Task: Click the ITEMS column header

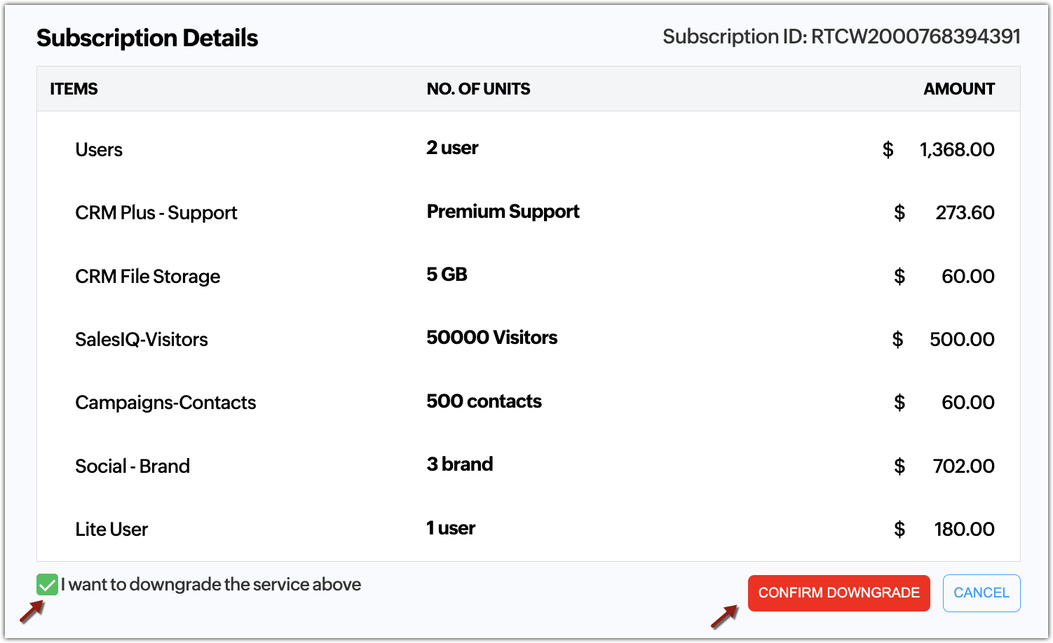Action: [x=74, y=89]
